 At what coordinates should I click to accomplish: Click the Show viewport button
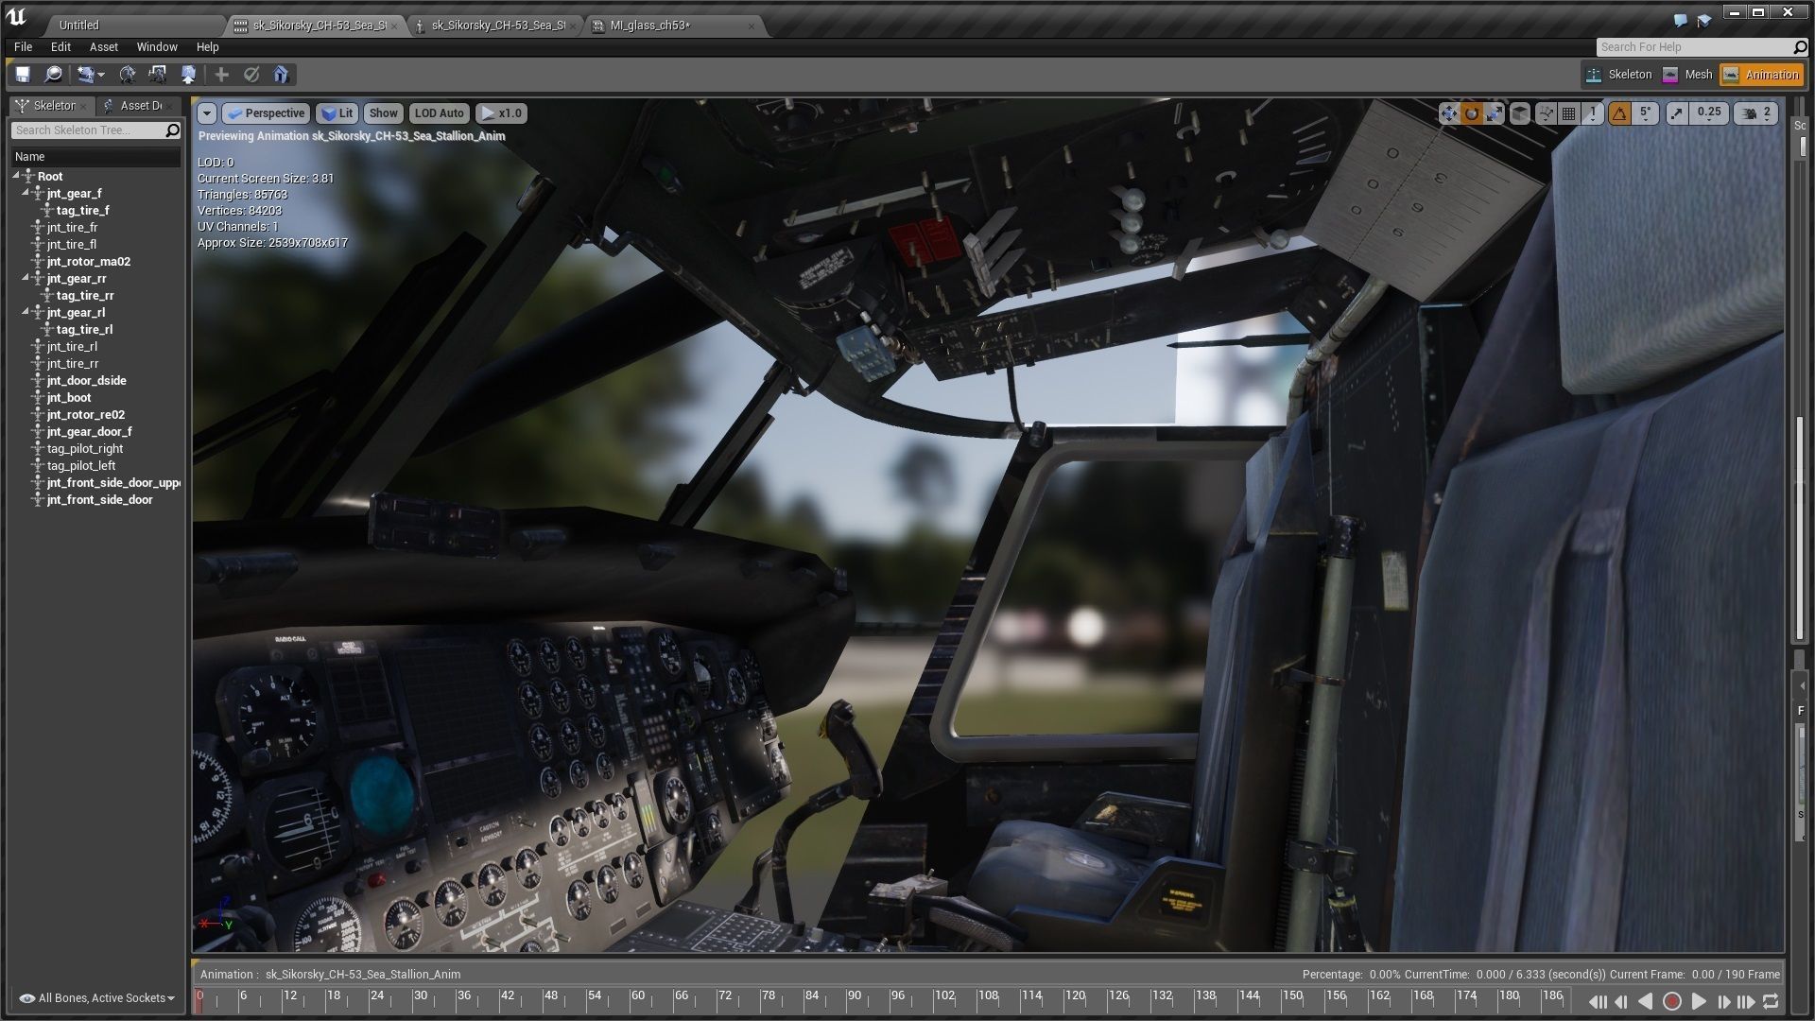click(383, 113)
